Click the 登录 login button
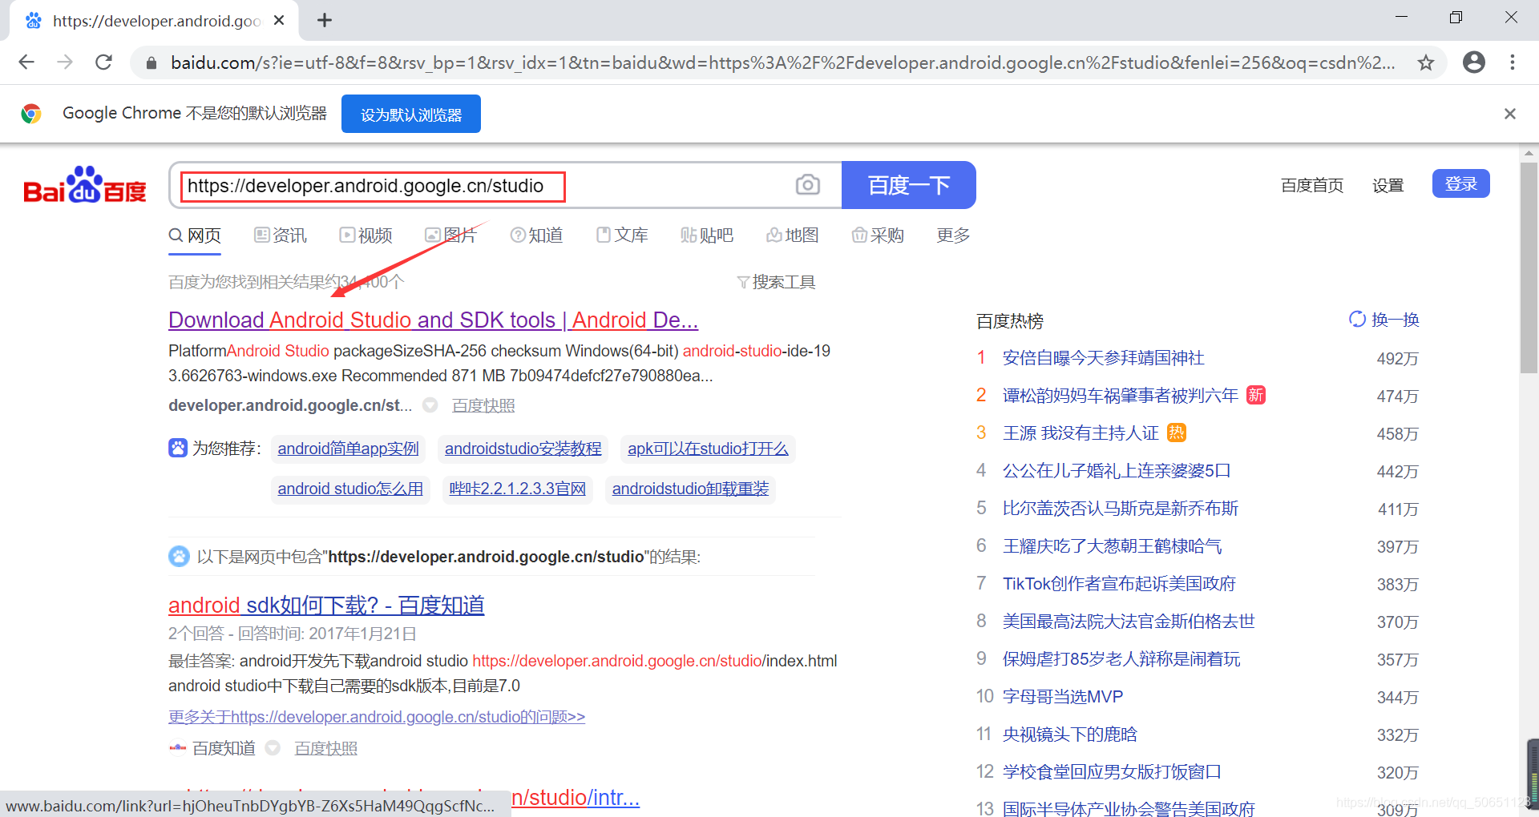This screenshot has width=1539, height=817. [1460, 183]
